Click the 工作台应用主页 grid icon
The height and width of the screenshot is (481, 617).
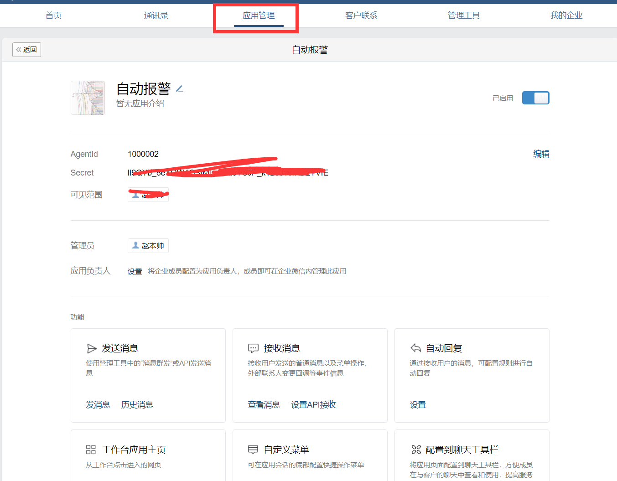91,450
